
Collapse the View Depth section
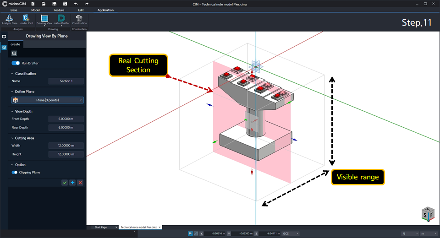12,112
